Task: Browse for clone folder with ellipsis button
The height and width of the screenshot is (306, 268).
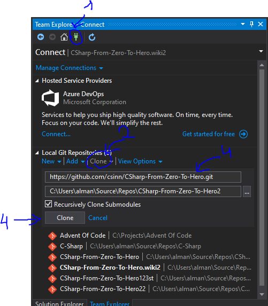Action: pos(247,191)
